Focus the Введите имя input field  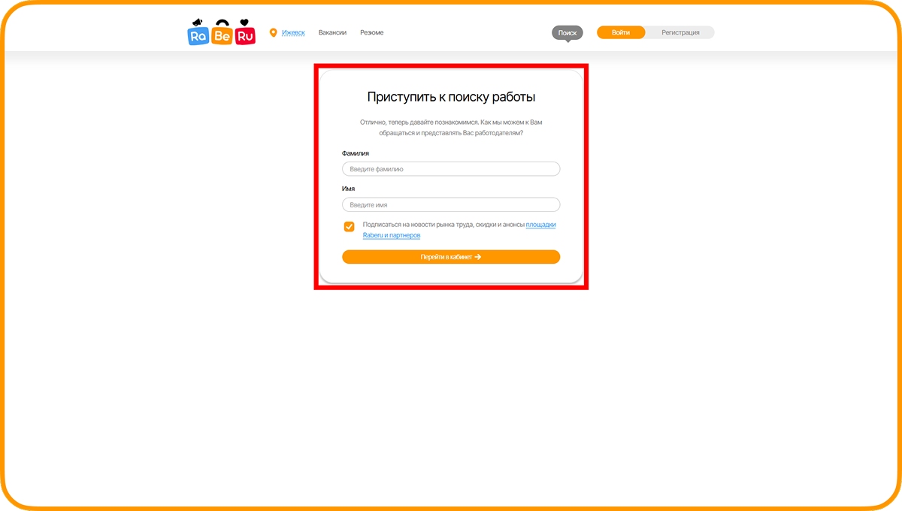pos(451,204)
